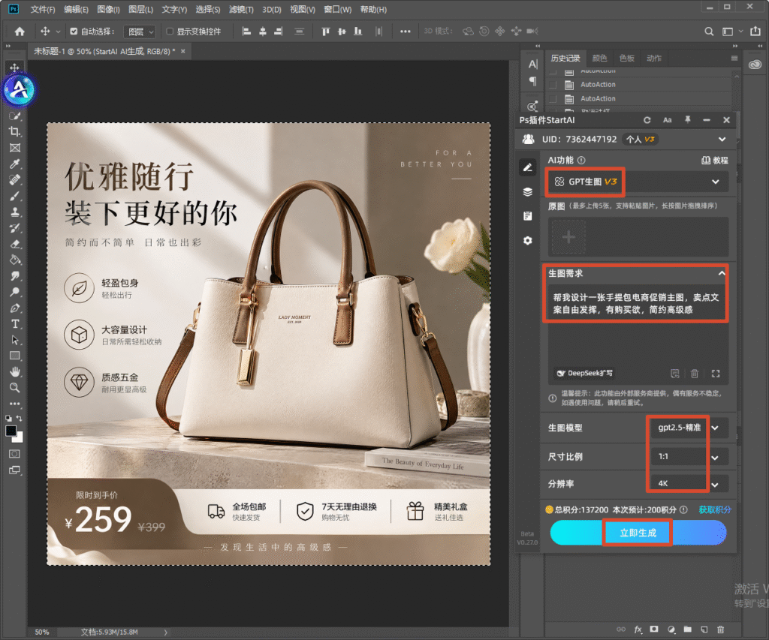The height and width of the screenshot is (640, 769).
Task: Select the Crop tool
Action: click(15, 131)
